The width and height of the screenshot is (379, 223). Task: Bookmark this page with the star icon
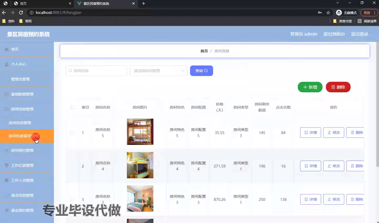328,13
